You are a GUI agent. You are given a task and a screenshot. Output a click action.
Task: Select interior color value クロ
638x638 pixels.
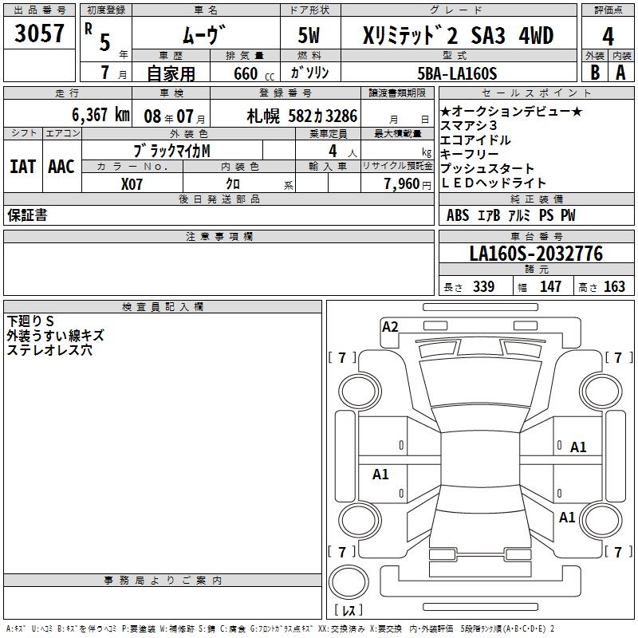(x=233, y=183)
